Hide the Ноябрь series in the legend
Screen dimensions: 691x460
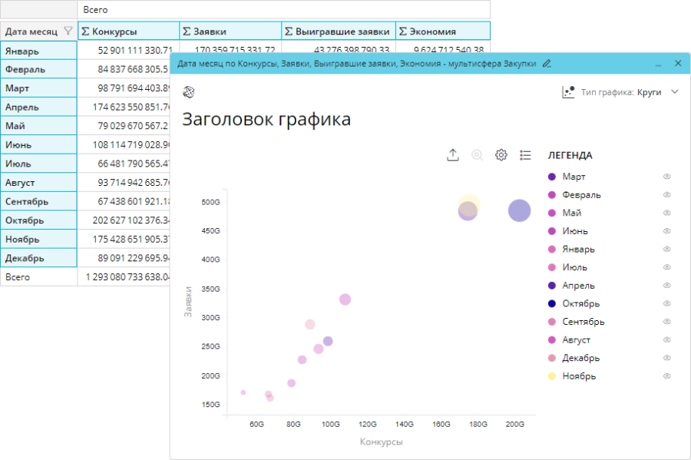pyautogui.click(x=666, y=376)
